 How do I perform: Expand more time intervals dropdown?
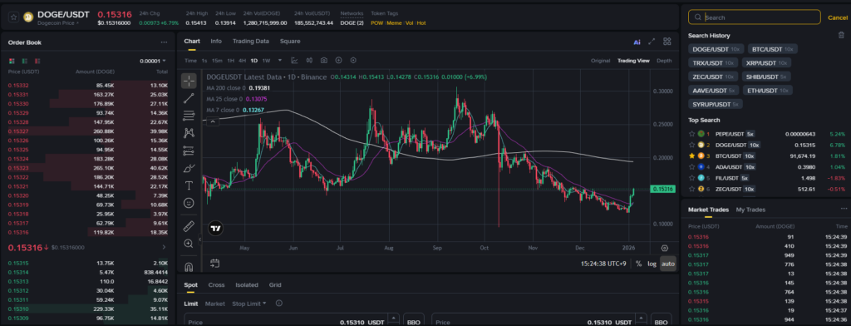280,61
